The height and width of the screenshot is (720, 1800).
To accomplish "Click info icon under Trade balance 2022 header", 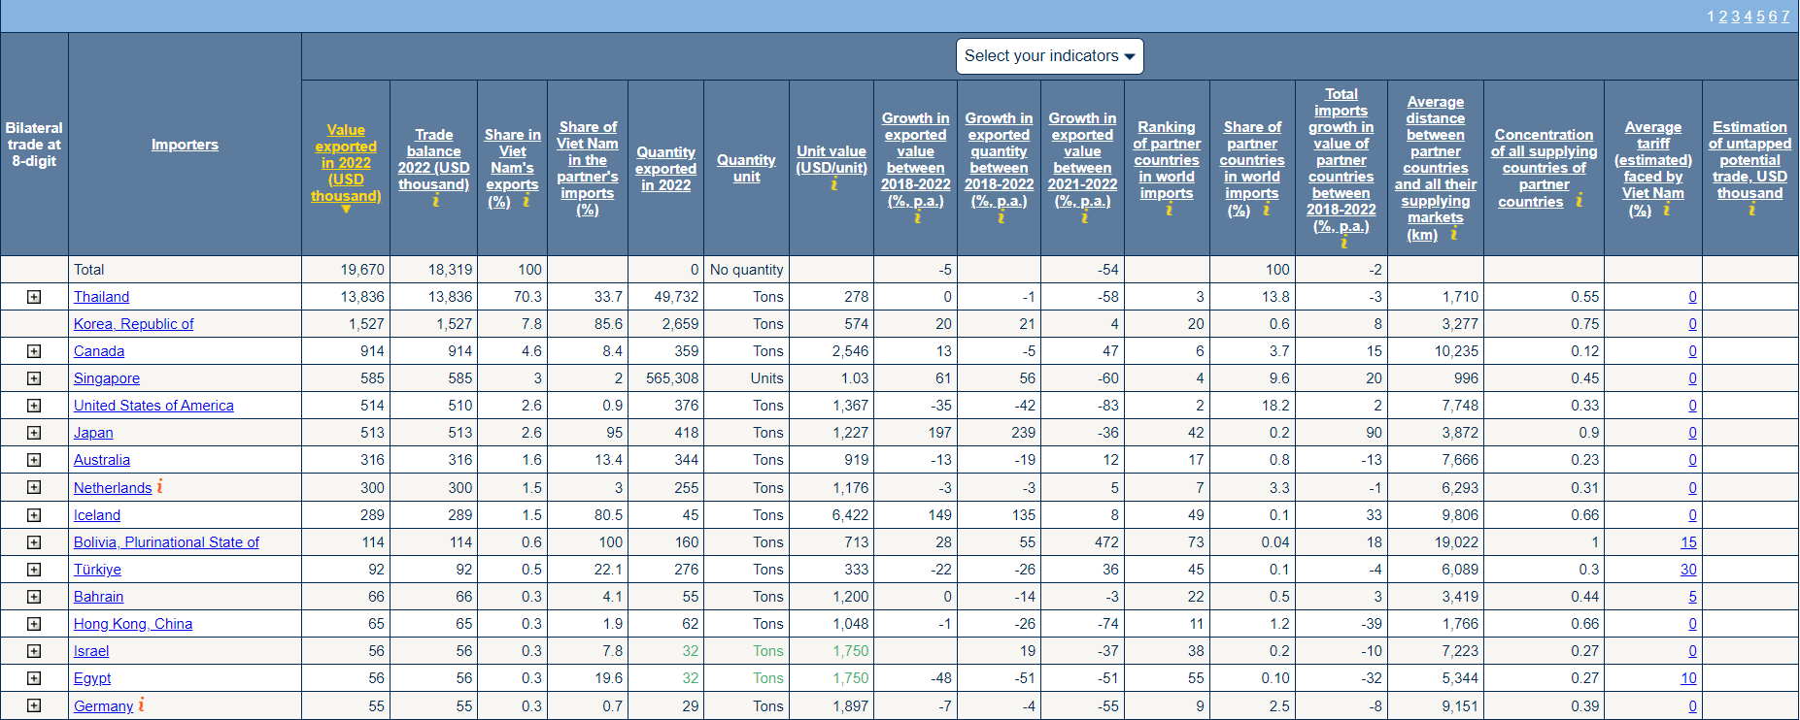I will click(435, 201).
